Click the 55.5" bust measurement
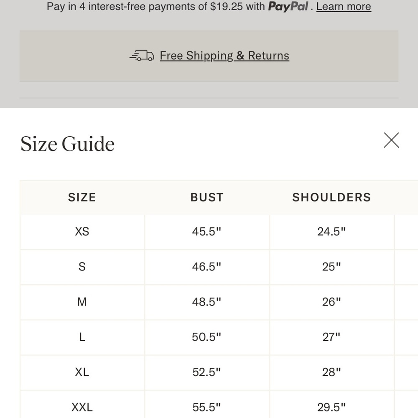The height and width of the screenshot is (418, 418). pos(207,407)
